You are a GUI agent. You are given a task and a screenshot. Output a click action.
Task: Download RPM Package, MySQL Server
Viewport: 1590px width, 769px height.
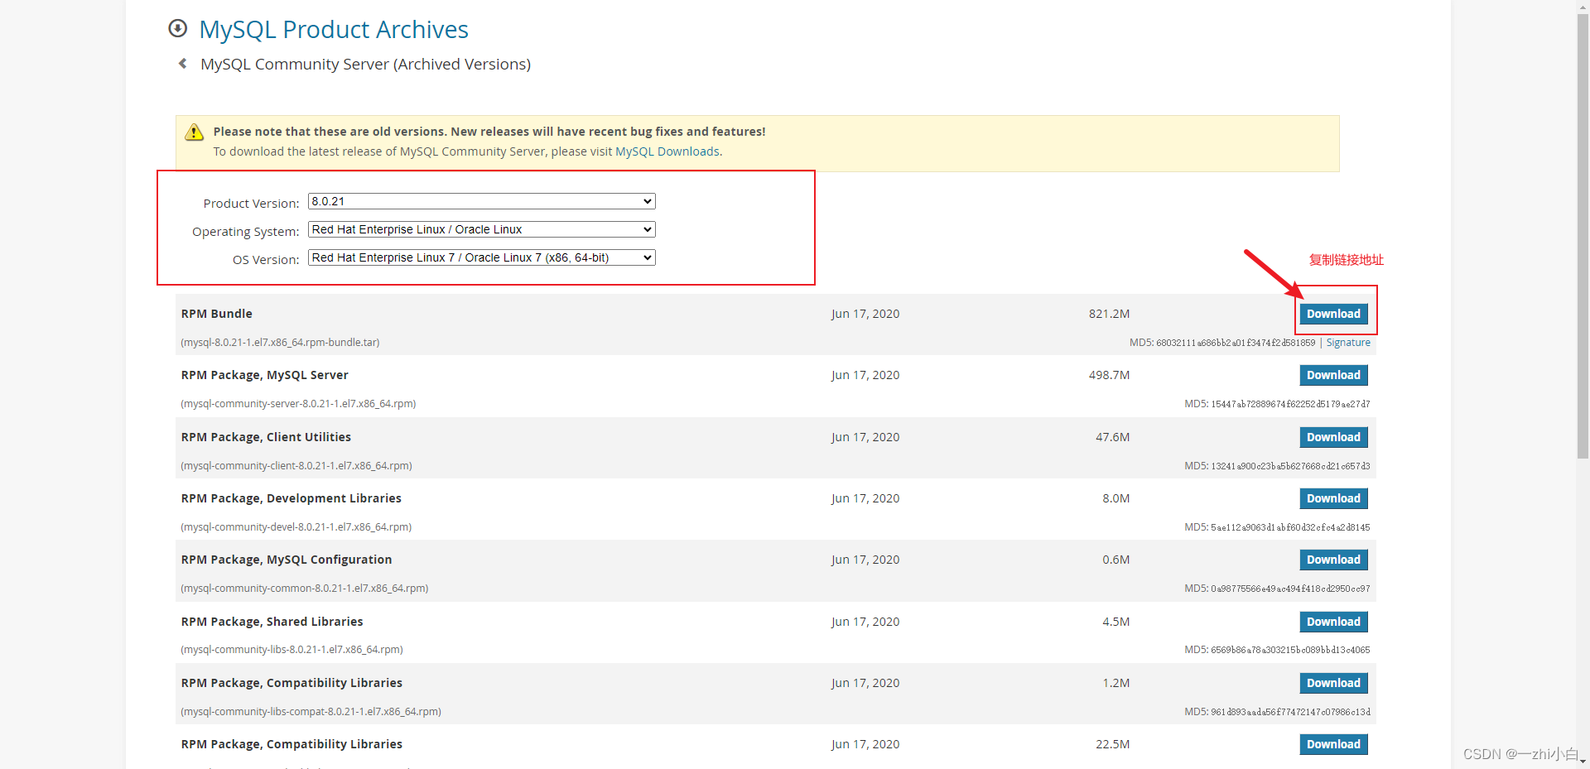[1333, 375]
